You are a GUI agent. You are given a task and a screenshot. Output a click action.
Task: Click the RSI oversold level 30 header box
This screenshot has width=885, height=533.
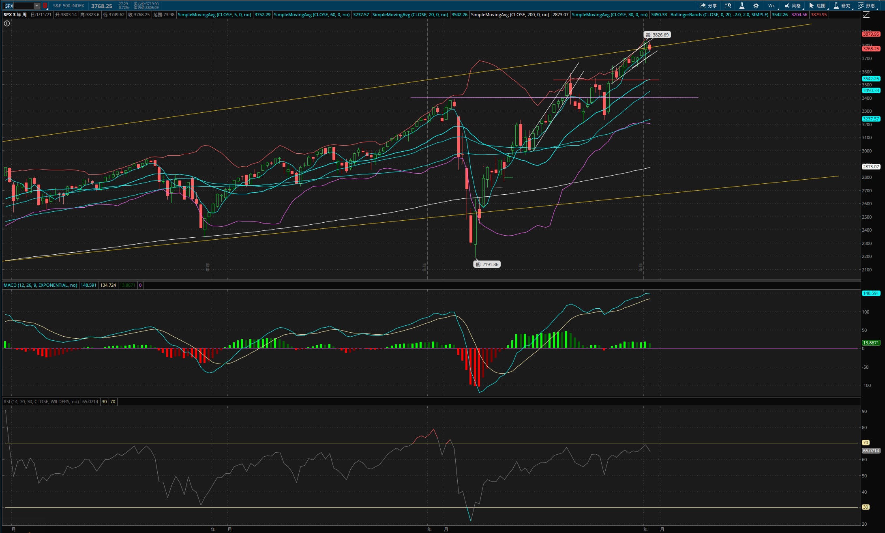(104, 402)
